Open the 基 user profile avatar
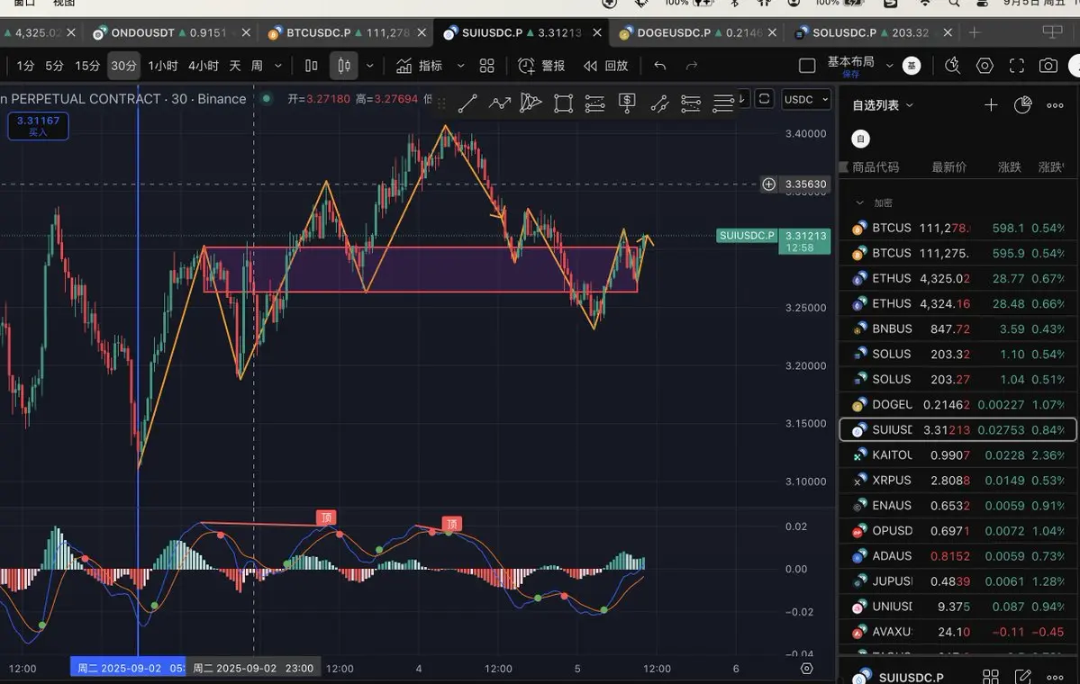1080x684 pixels. [912, 66]
